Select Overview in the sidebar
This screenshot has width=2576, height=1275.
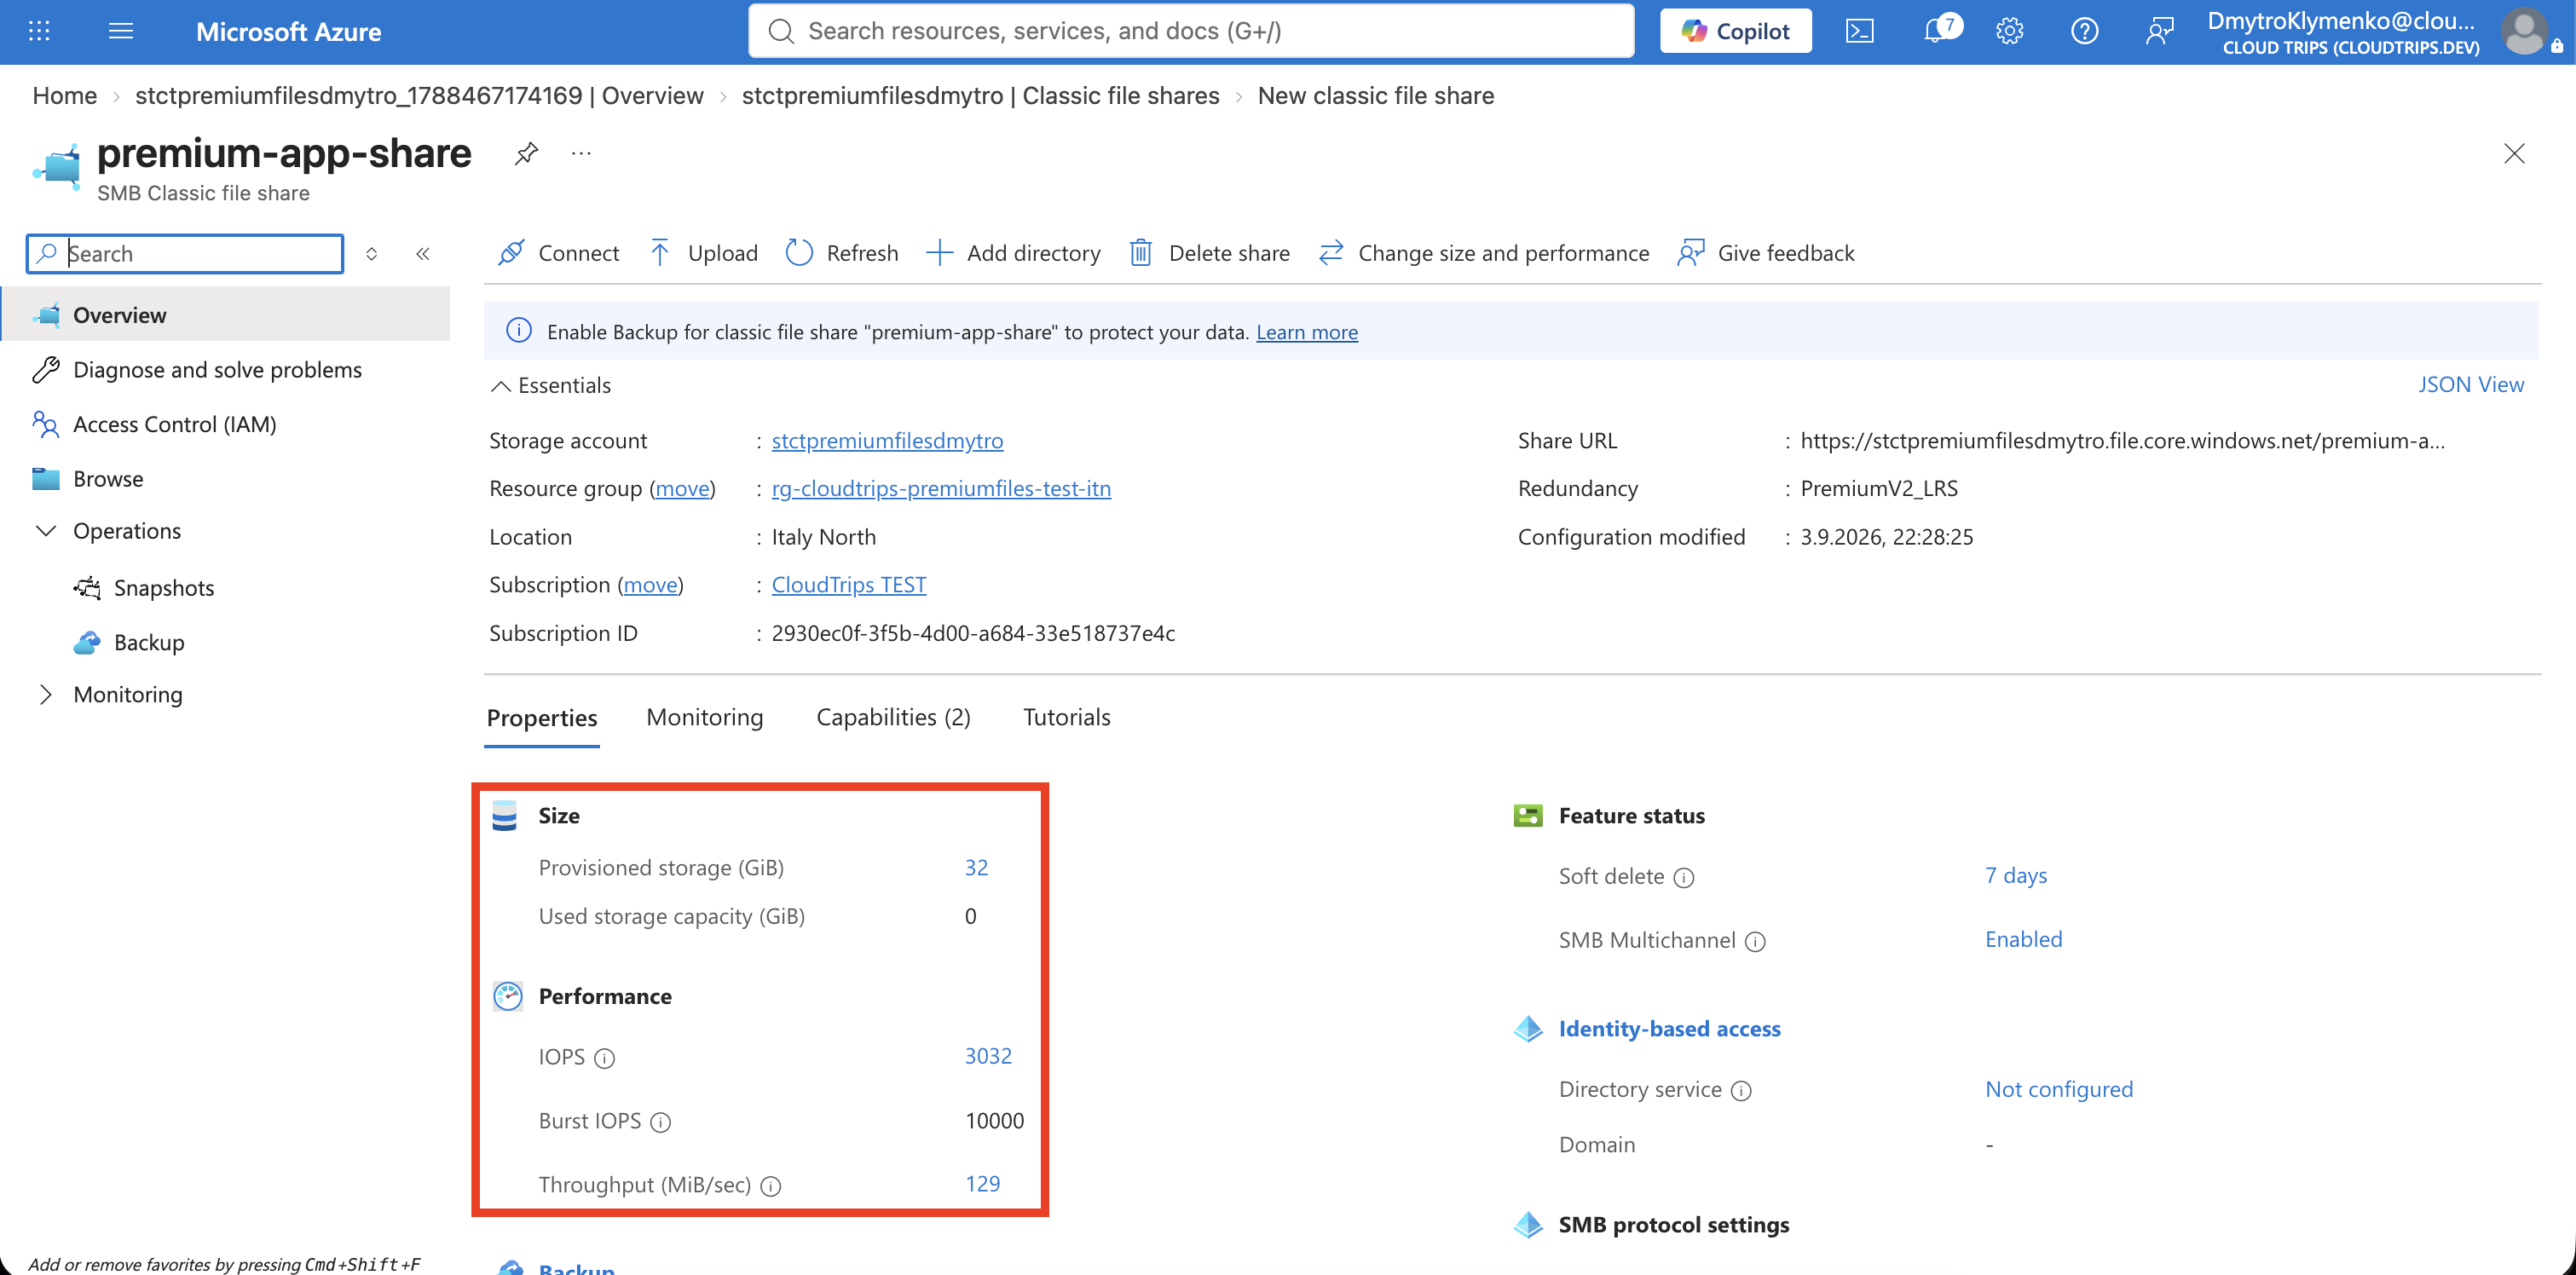coord(226,315)
